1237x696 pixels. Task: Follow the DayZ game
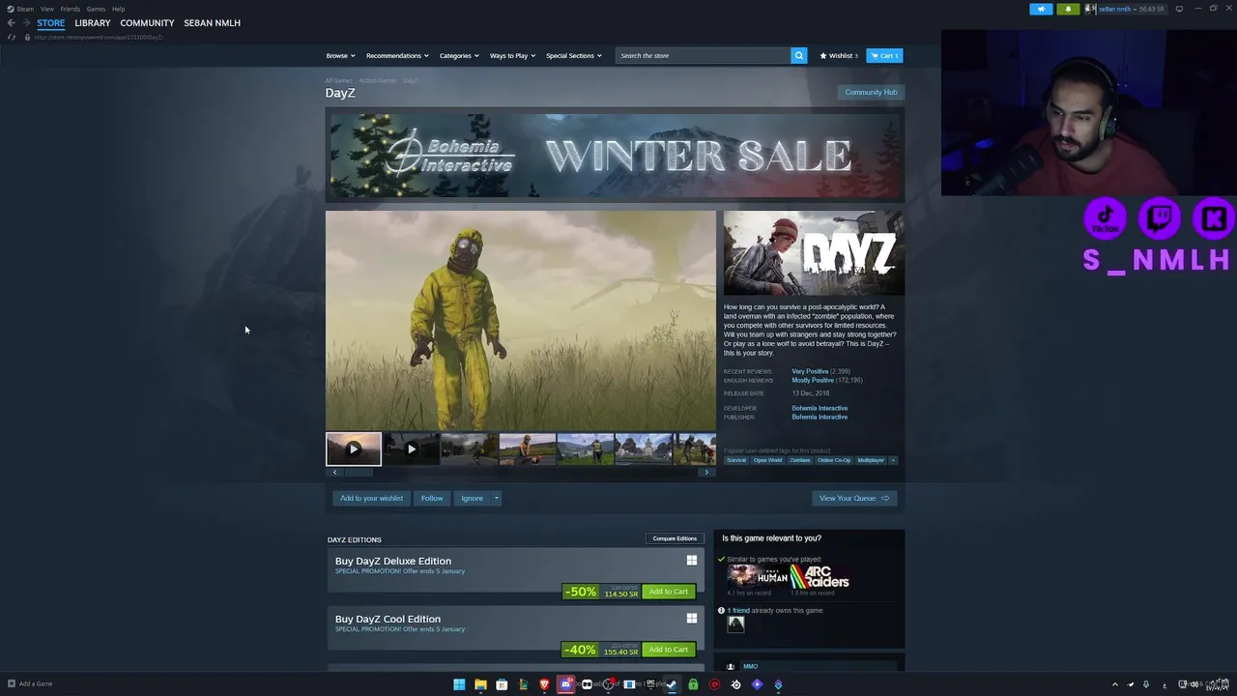point(432,498)
